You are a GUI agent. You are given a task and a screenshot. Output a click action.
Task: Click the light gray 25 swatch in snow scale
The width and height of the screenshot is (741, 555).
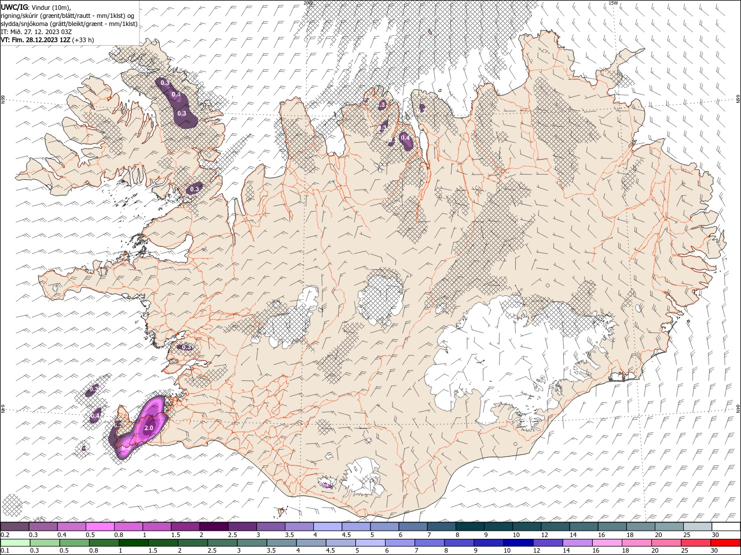[698, 527]
